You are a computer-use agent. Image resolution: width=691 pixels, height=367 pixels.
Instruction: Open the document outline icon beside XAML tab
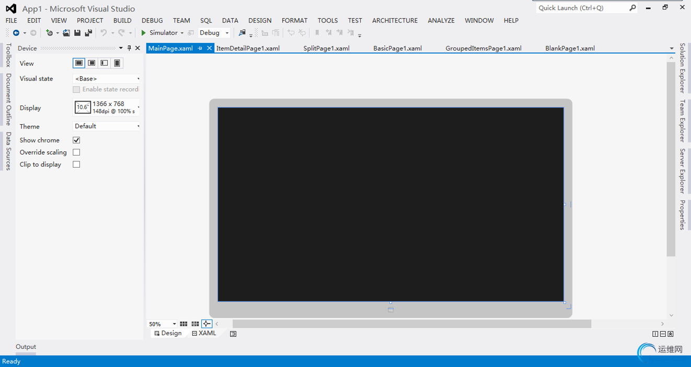click(233, 334)
